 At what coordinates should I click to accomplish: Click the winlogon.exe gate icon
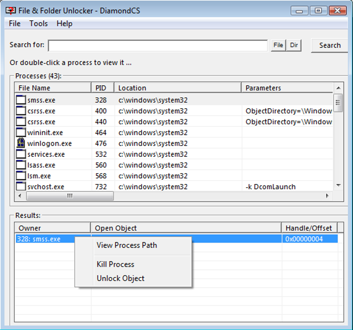point(21,143)
